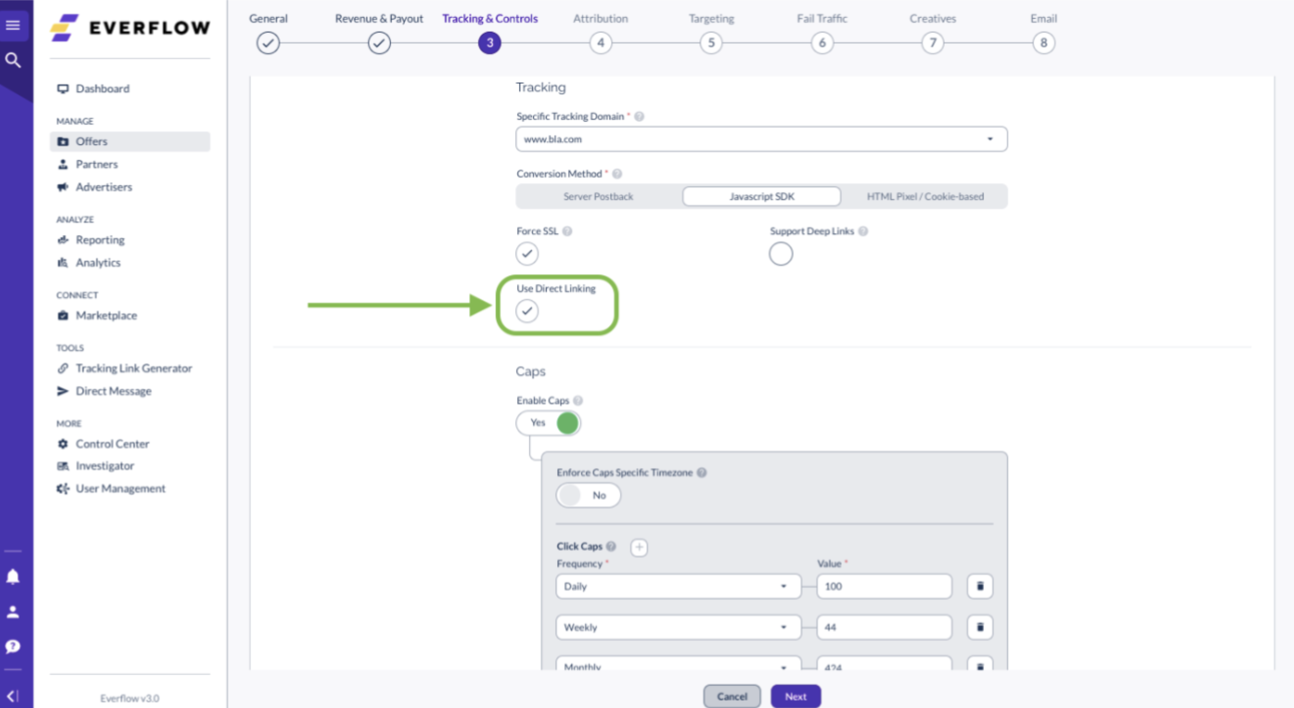Delete the Daily click cap row
This screenshot has width=1294, height=708.
[x=980, y=586]
